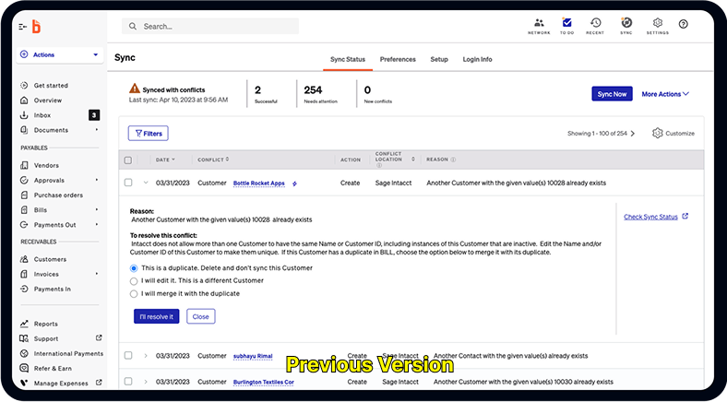Open Documents in sidebar
The image size is (727, 402).
tap(51, 130)
